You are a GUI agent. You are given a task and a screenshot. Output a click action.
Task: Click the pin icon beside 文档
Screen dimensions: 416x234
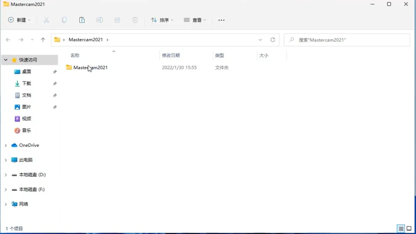[55, 95]
